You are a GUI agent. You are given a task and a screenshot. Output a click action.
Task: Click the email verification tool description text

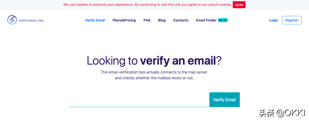(x=154, y=75)
